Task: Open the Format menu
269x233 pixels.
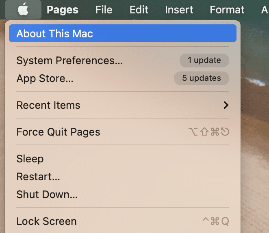Action: pos(227,9)
